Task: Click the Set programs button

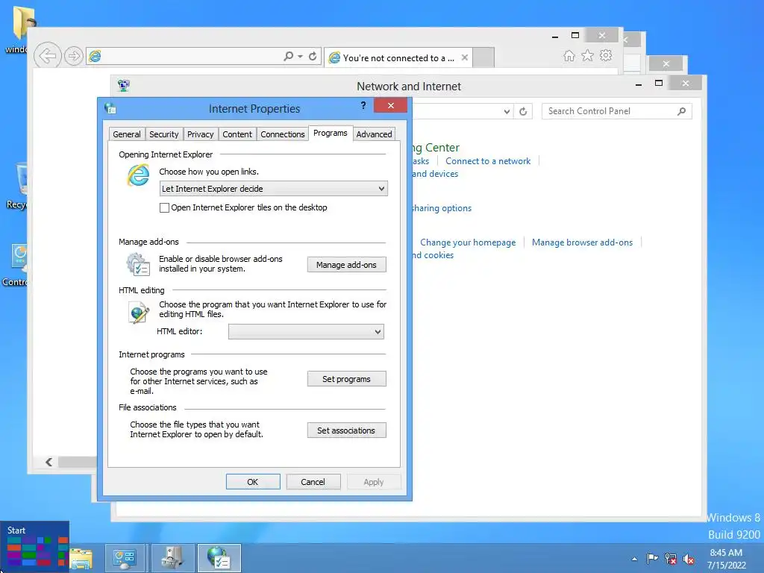Action: 346,378
